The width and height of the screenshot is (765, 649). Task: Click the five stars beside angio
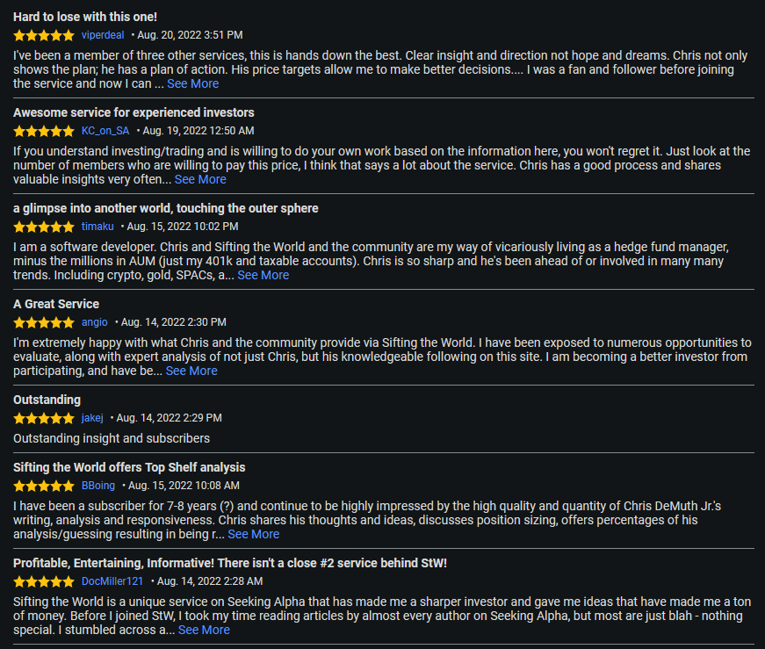pos(44,322)
